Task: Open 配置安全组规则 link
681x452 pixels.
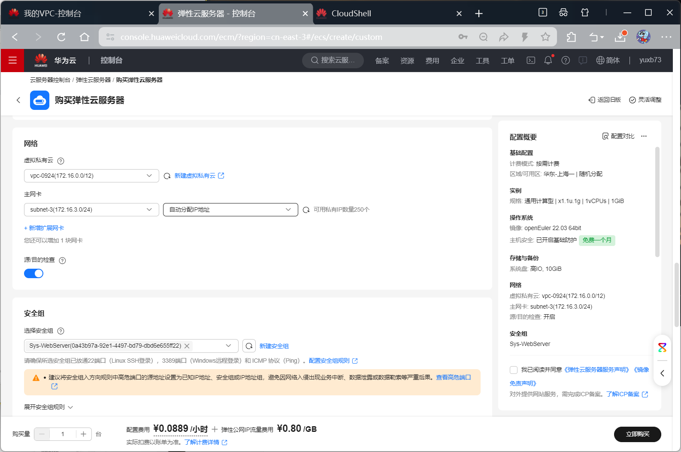Action: coord(333,361)
